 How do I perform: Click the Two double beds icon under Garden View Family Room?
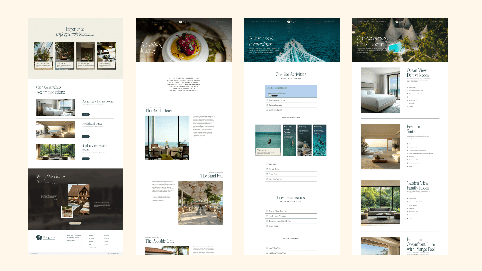click(407, 199)
